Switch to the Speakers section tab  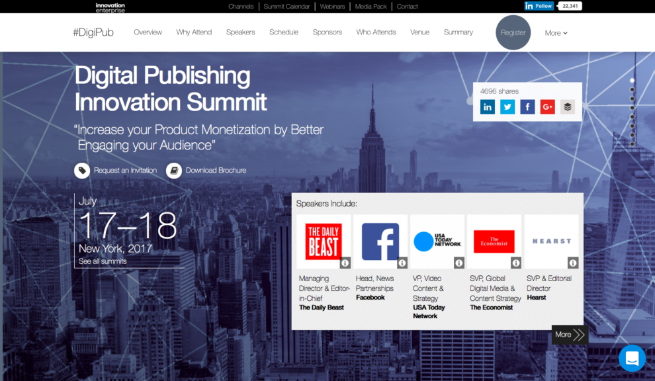[x=240, y=32]
